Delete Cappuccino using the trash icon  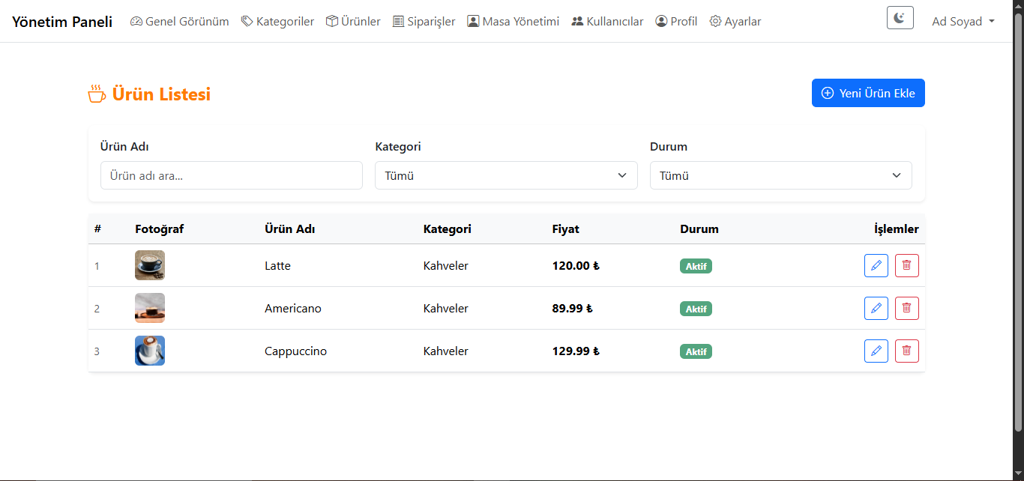[x=906, y=351]
